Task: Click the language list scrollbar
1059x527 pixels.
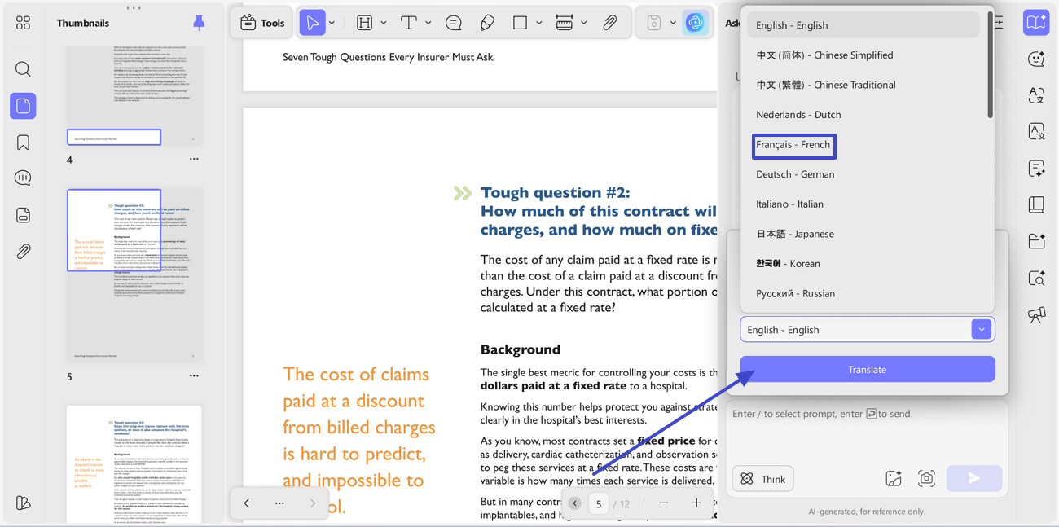Action: tap(991, 65)
